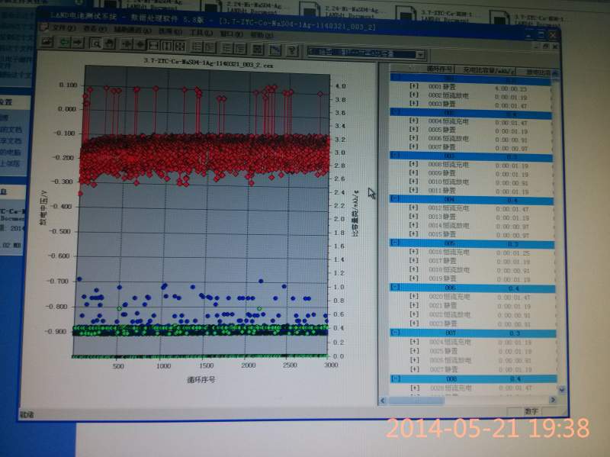Select the hand pan tool
Screen dimensions: 610x457
pyautogui.click(x=109, y=44)
